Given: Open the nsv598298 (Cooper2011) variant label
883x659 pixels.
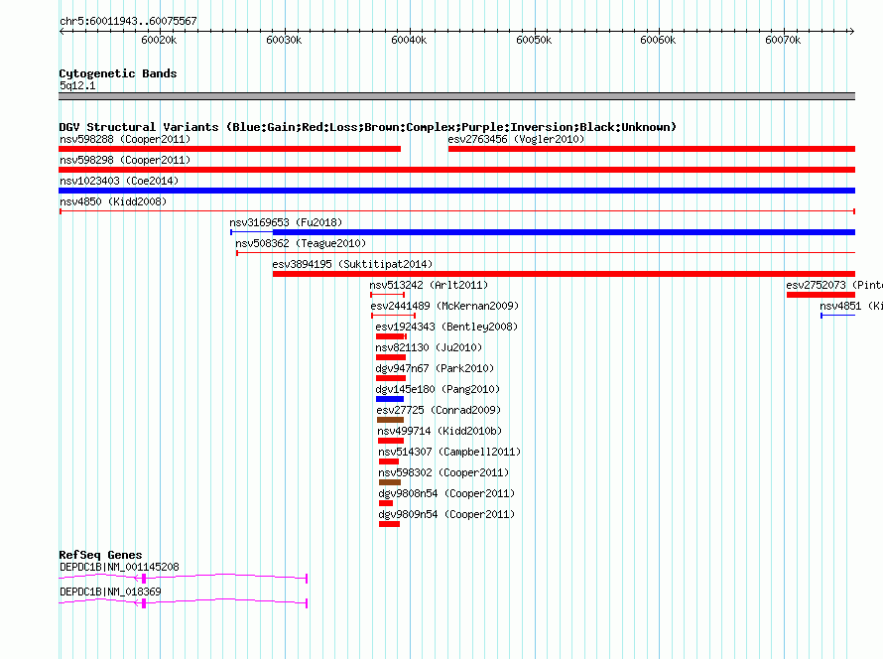Looking at the screenshot, I should pyautogui.click(x=125, y=160).
